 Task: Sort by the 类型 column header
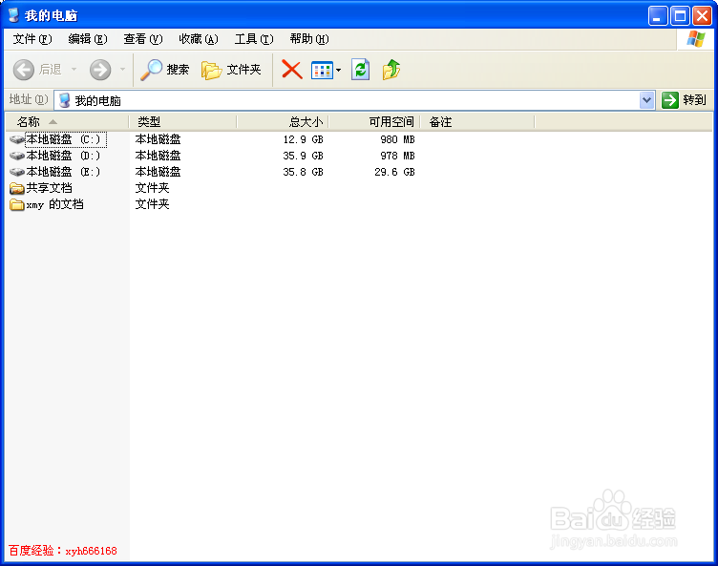(x=182, y=122)
